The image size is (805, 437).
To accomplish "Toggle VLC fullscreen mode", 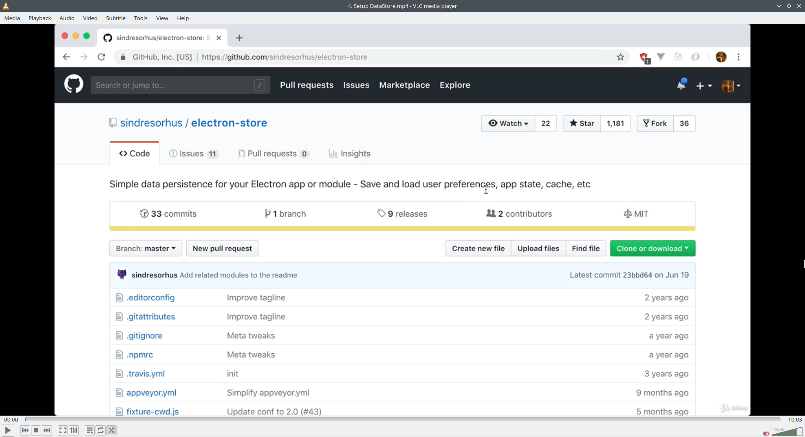I will [62, 430].
